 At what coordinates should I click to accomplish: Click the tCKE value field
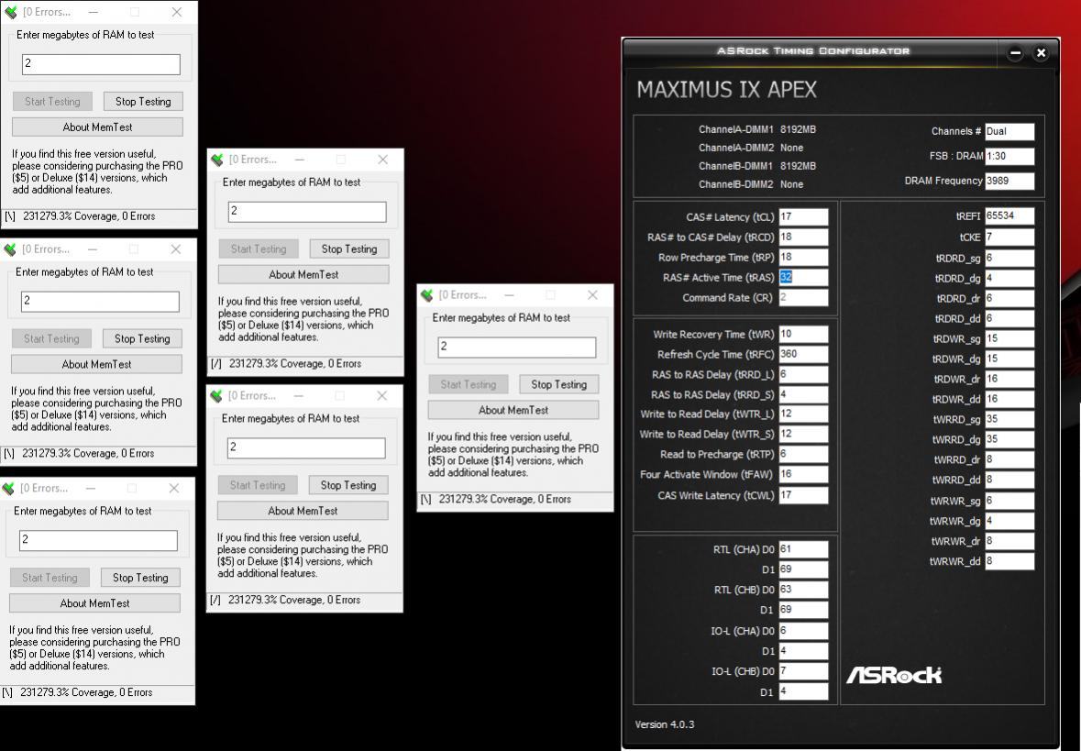(1009, 237)
